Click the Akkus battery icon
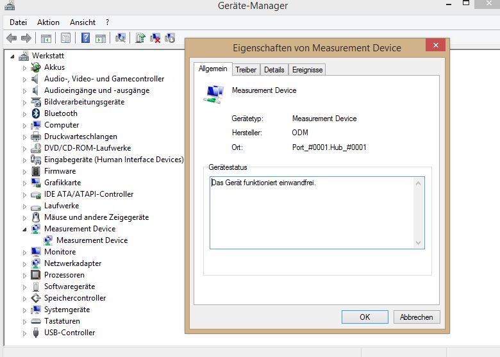 click(x=36, y=67)
